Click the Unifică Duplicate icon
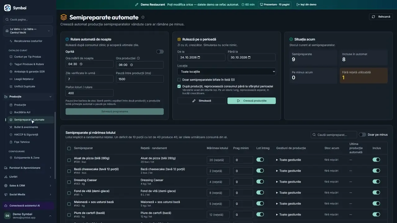 [11, 86]
